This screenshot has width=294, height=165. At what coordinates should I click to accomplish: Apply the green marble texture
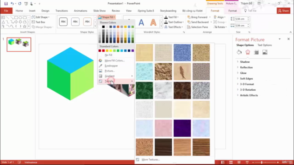144,90
